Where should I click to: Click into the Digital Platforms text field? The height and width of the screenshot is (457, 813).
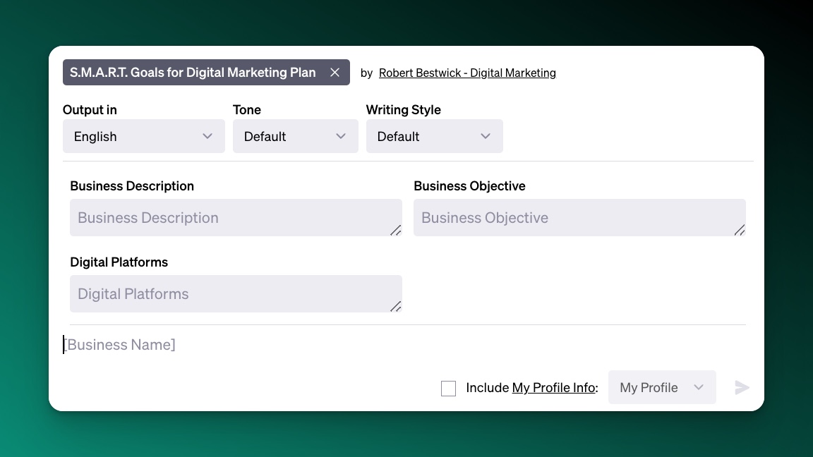(236, 294)
